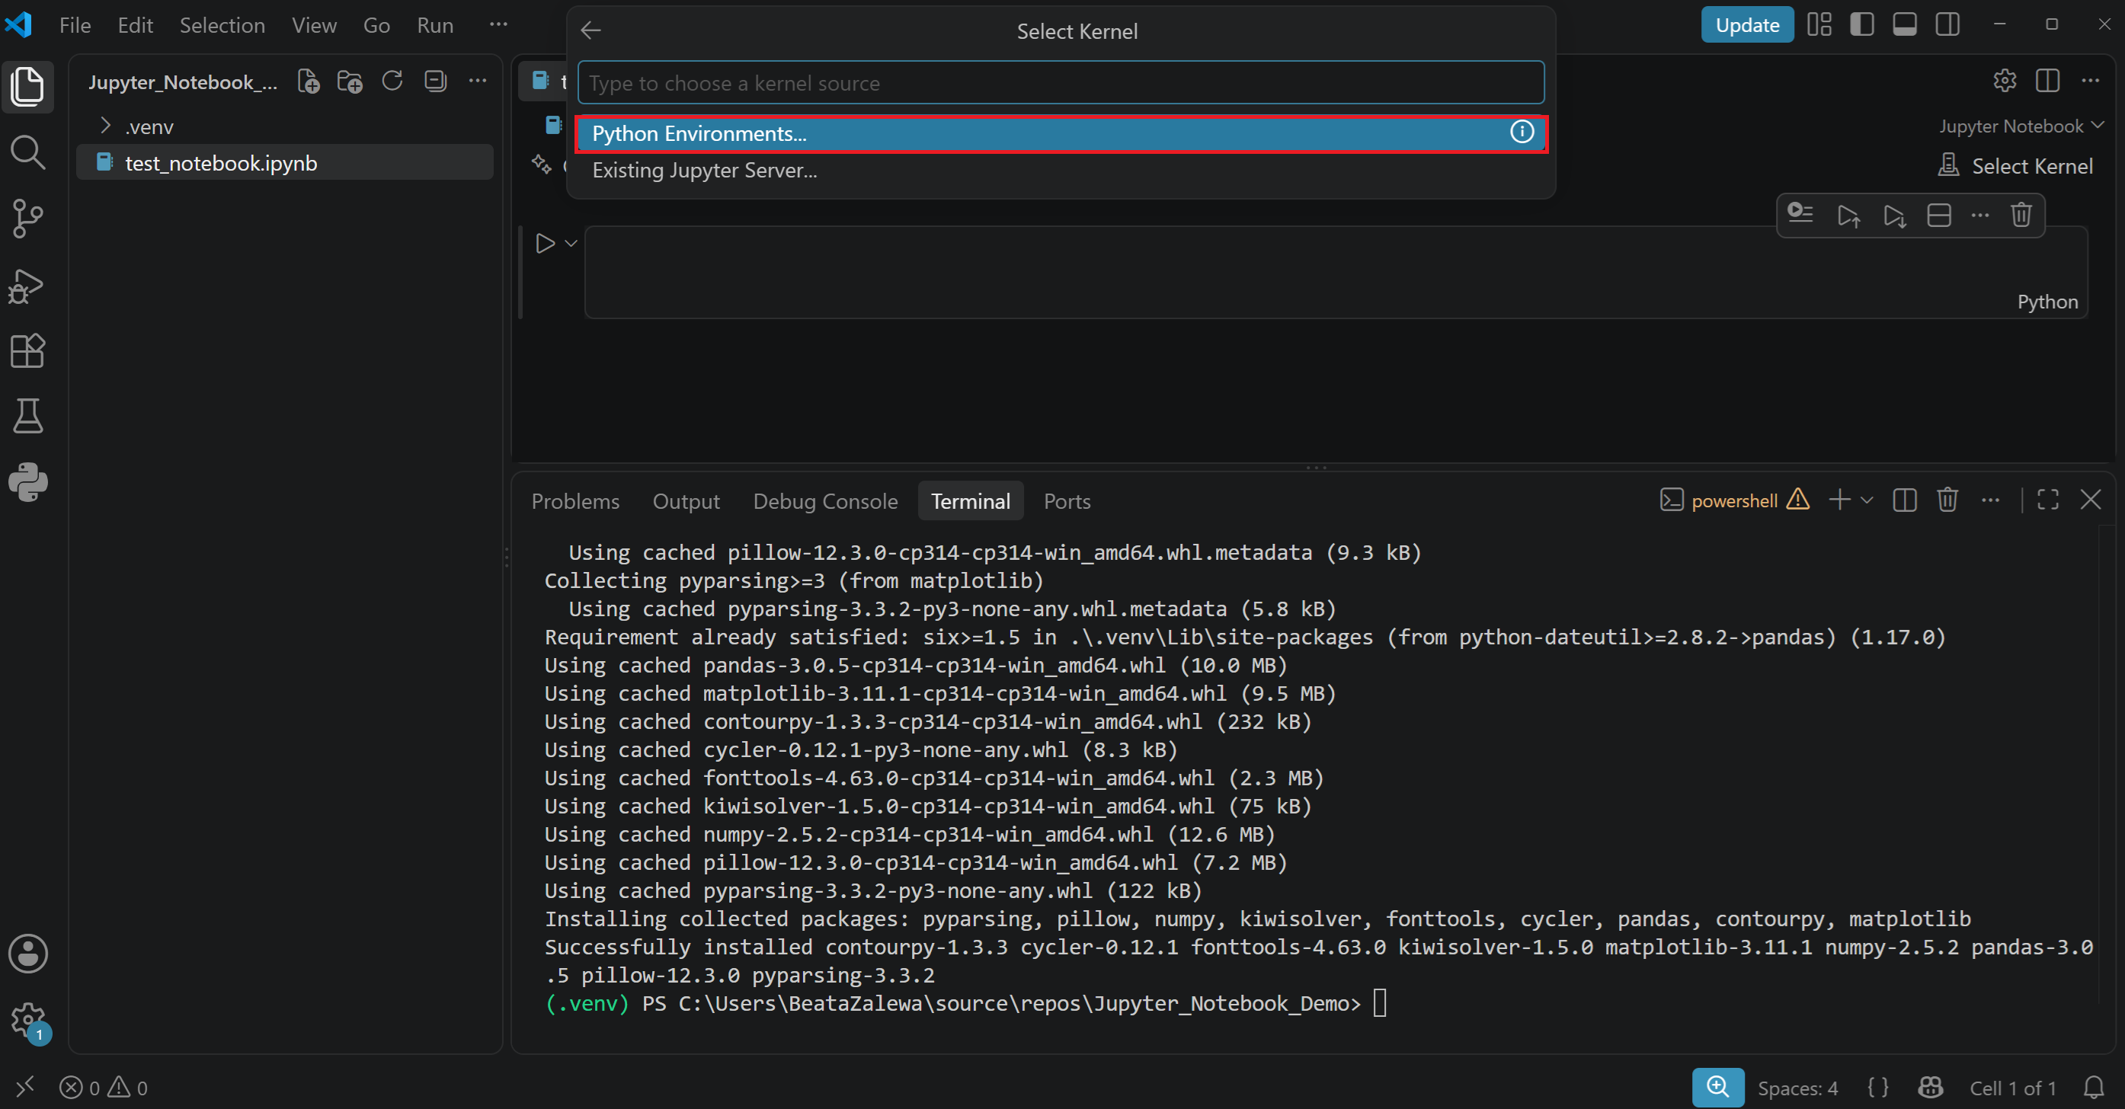Split the editor to the right
This screenshot has height=1109, width=2125.
pos(2047,81)
